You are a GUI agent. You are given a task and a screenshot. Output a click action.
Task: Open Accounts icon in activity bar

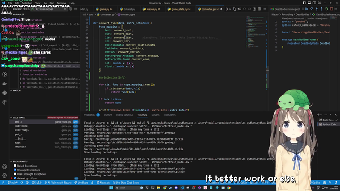4,166
